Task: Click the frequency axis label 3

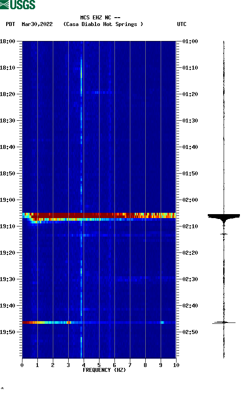Action: tap(68, 365)
